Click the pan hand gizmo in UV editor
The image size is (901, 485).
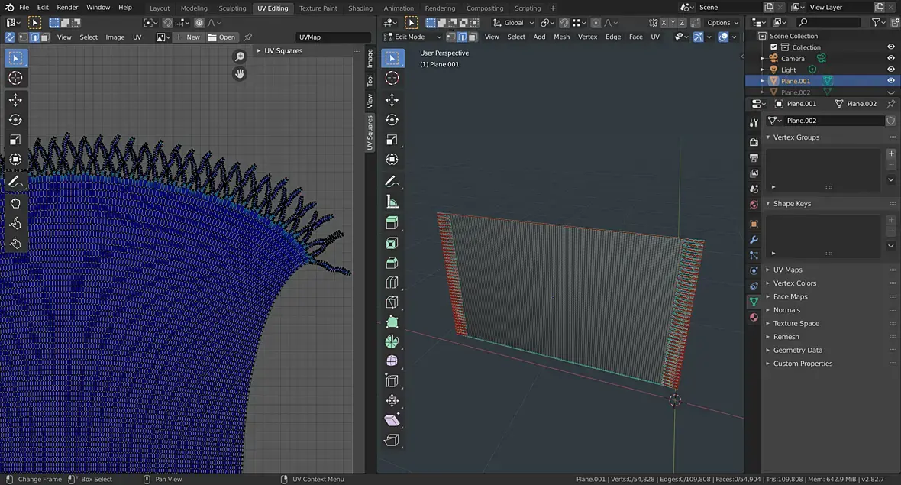240,74
